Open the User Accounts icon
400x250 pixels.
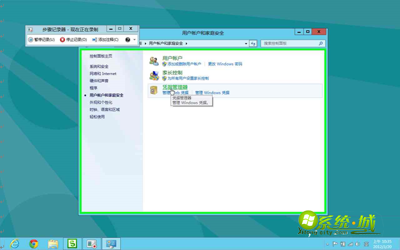154,61
